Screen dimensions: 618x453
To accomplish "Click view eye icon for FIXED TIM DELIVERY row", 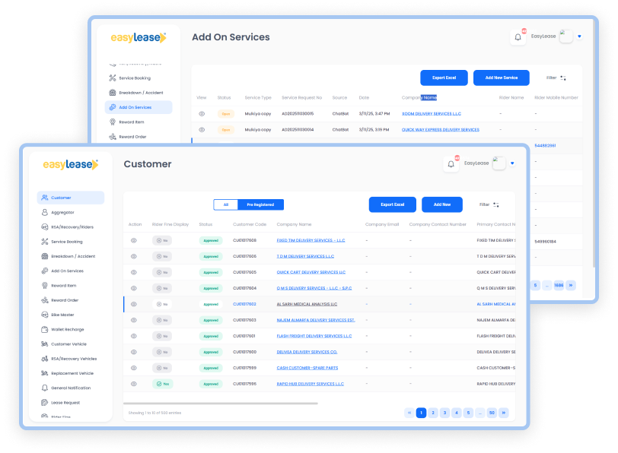I will pos(133,240).
